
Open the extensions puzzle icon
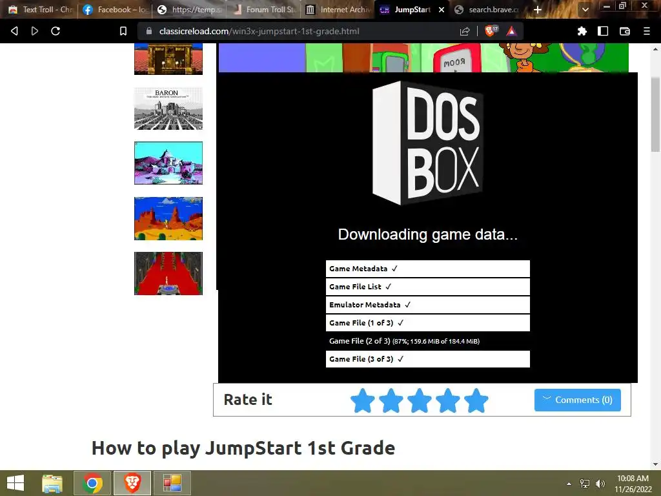tap(582, 31)
